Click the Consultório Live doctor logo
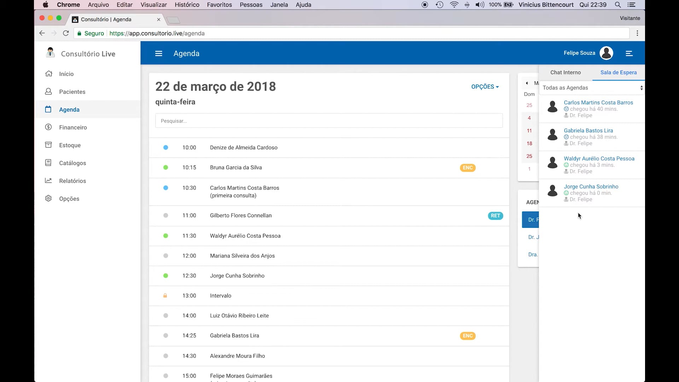The width and height of the screenshot is (679, 382). pyautogui.click(x=50, y=52)
